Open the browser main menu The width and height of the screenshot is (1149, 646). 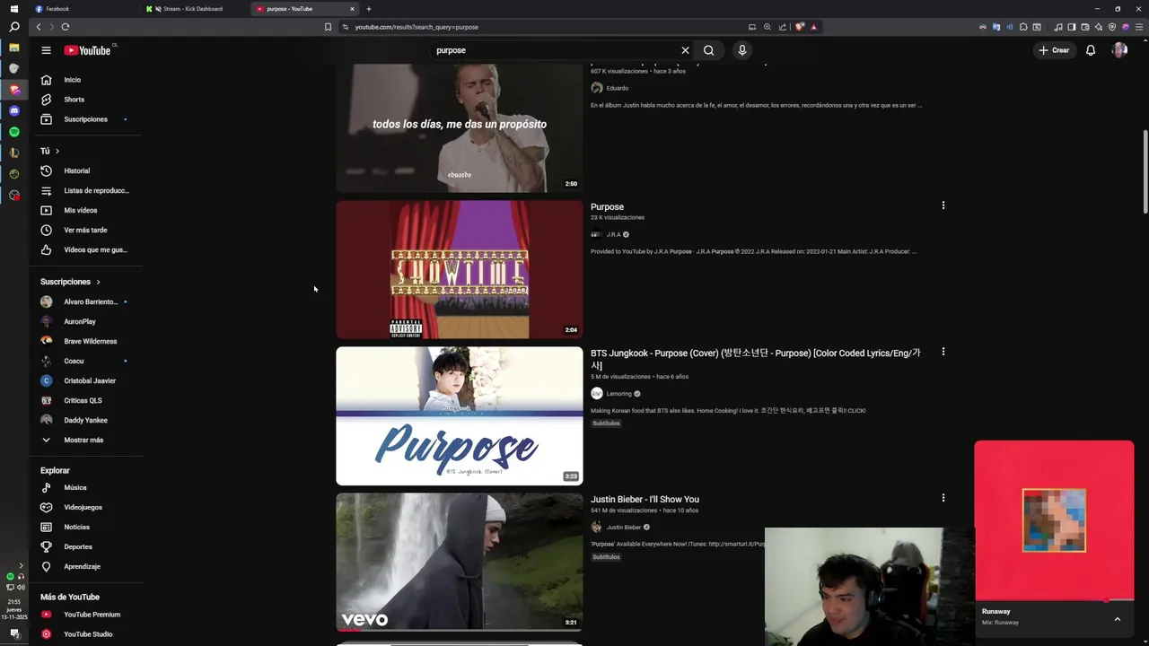1139,27
